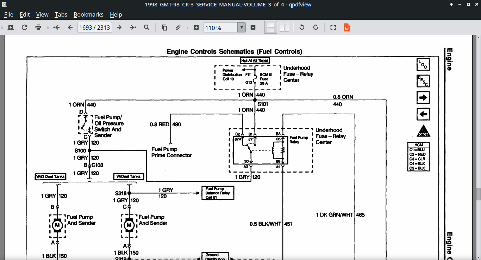Click the 'W/Dual Tanks' label

pyautogui.click(x=129, y=176)
